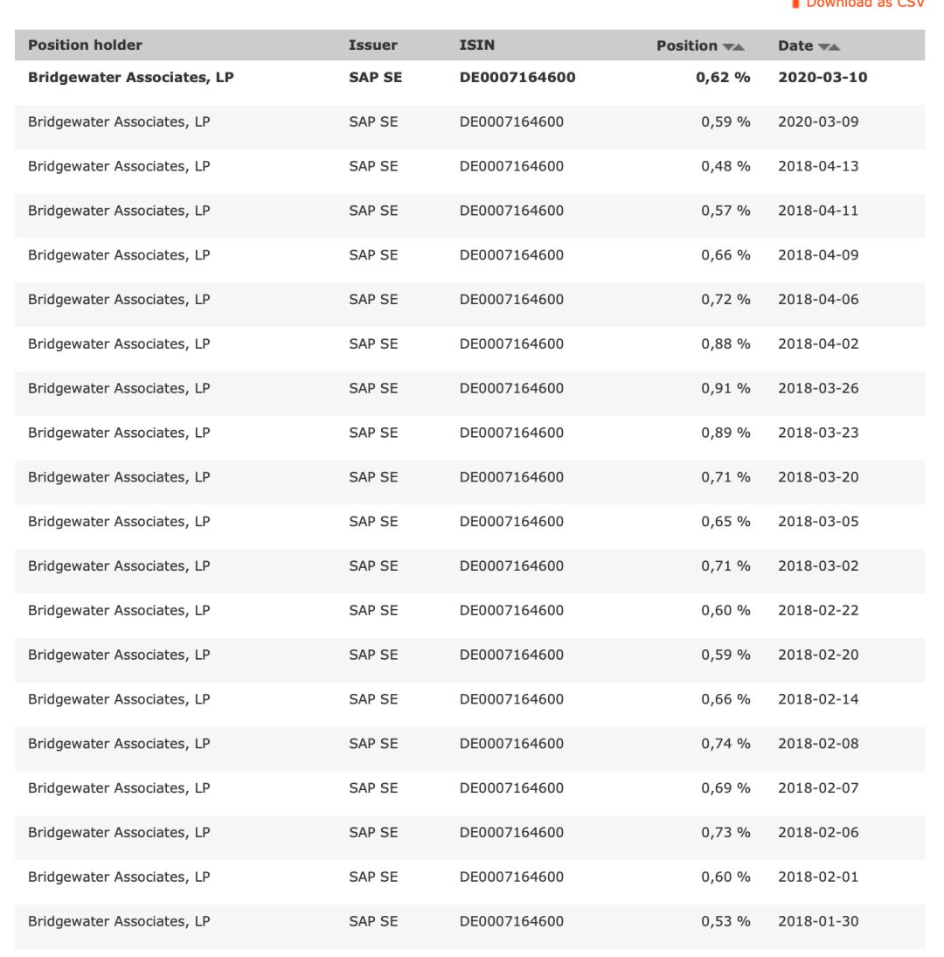Click the descending arrow next to Date
The image size is (944, 957).
click(823, 46)
